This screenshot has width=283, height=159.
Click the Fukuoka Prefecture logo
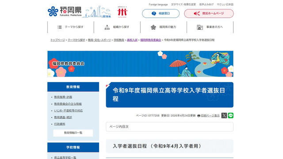[x=65, y=11]
